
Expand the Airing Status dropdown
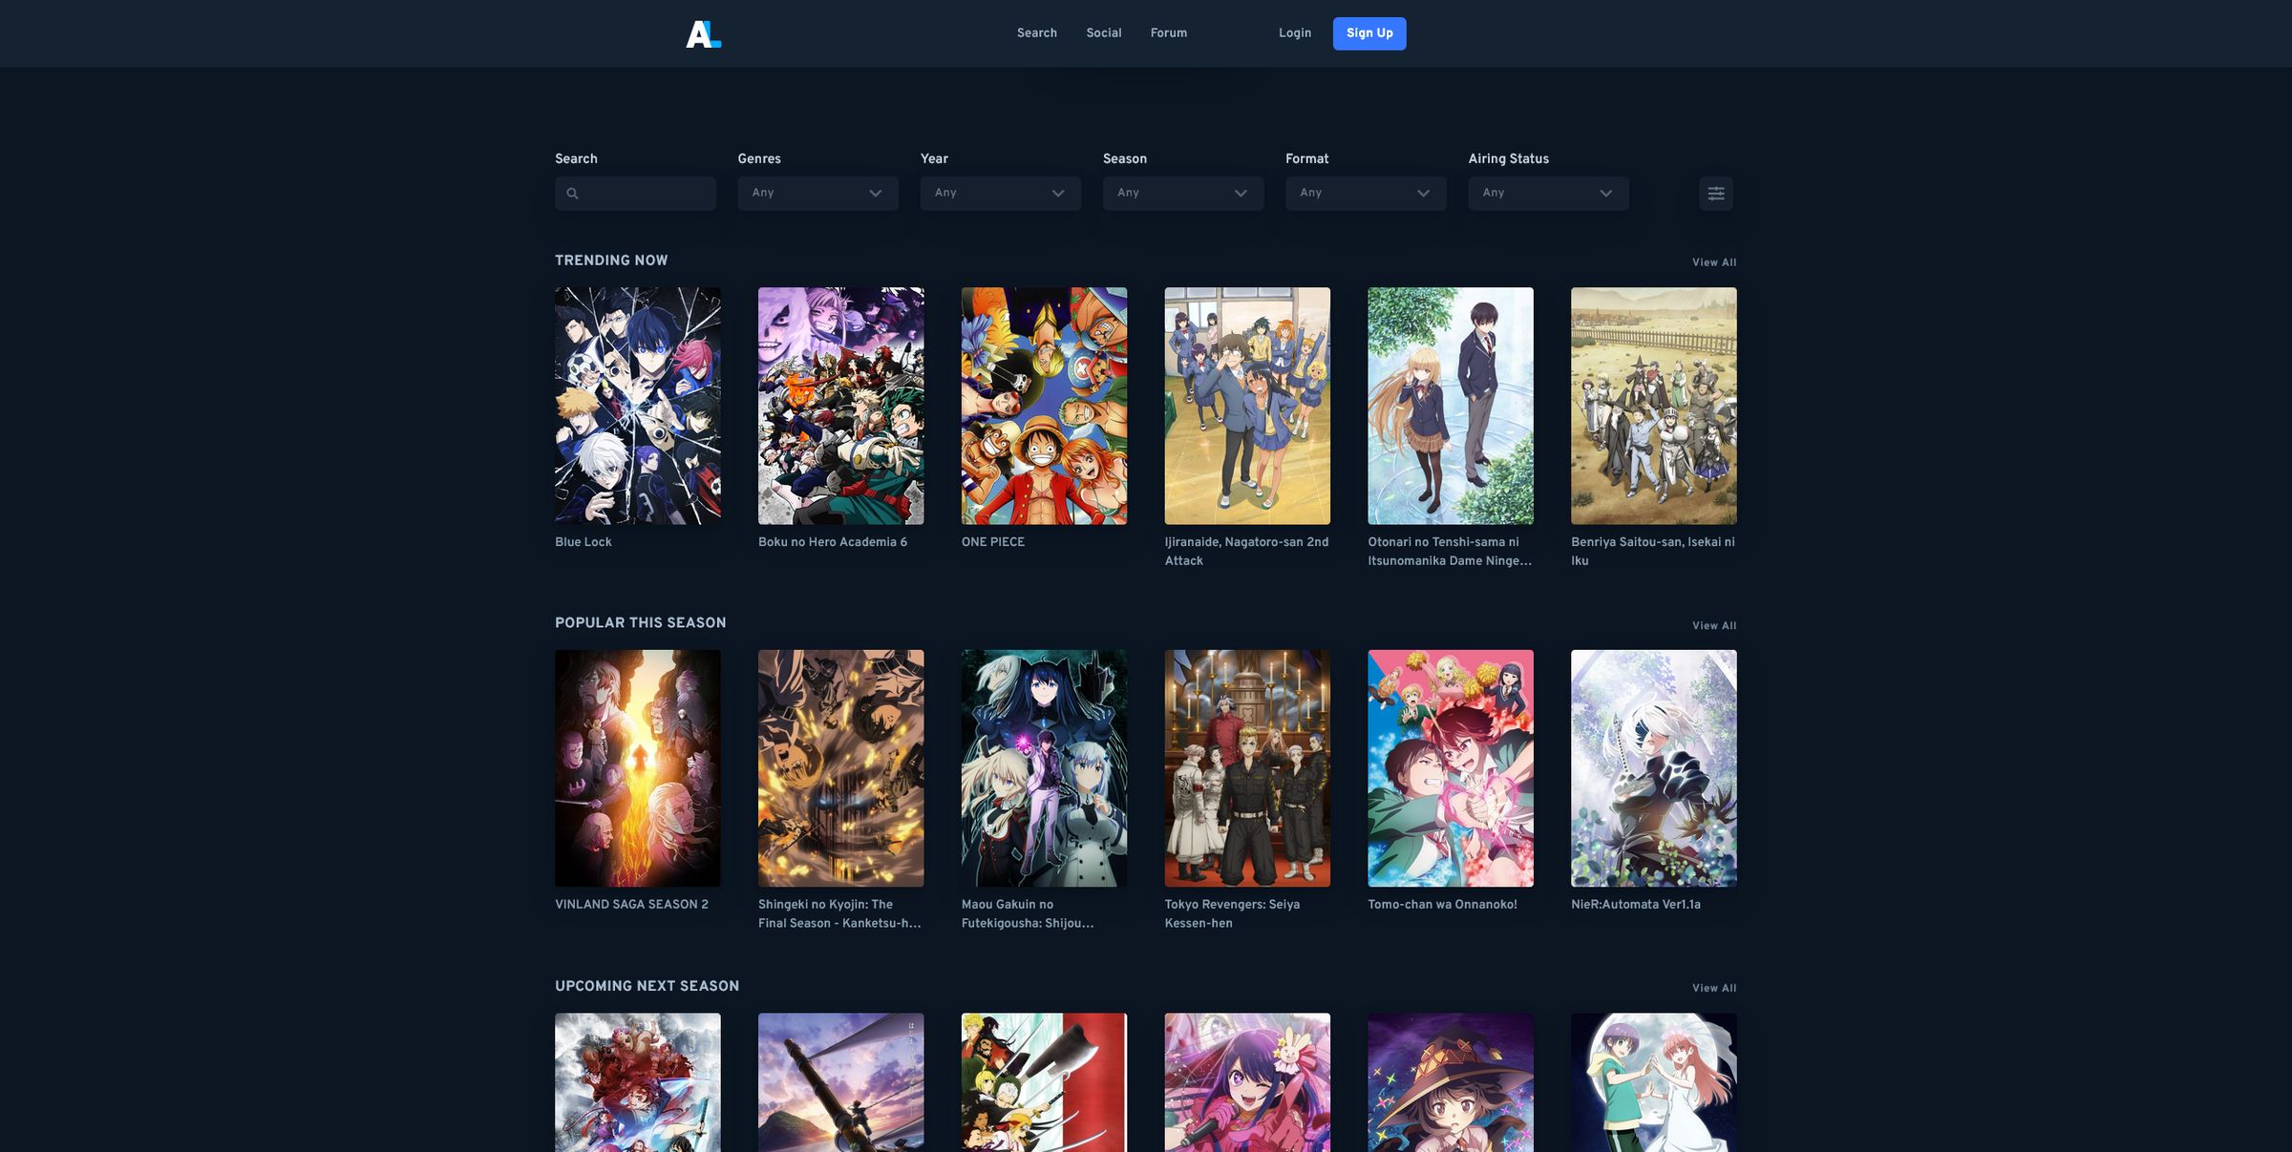pos(1548,193)
